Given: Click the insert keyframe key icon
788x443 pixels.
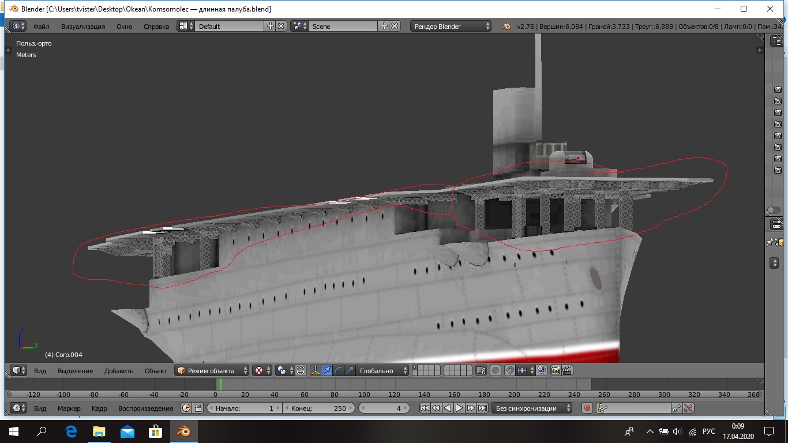Looking at the screenshot, I should pos(677,408).
